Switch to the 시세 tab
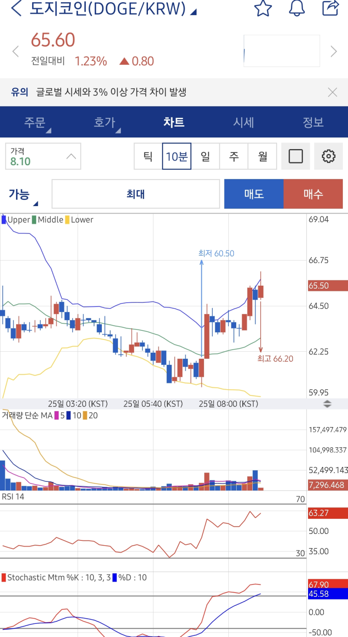The image size is (348, 637). [244, 122]
